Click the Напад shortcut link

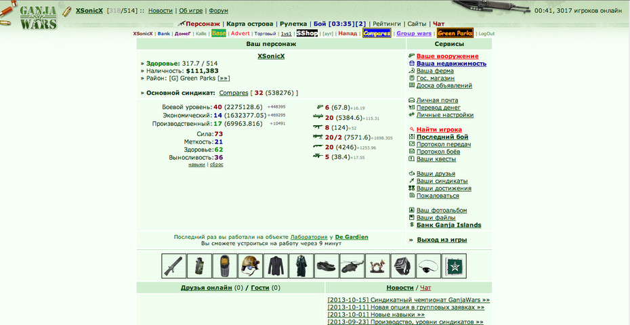click(348, 33)
